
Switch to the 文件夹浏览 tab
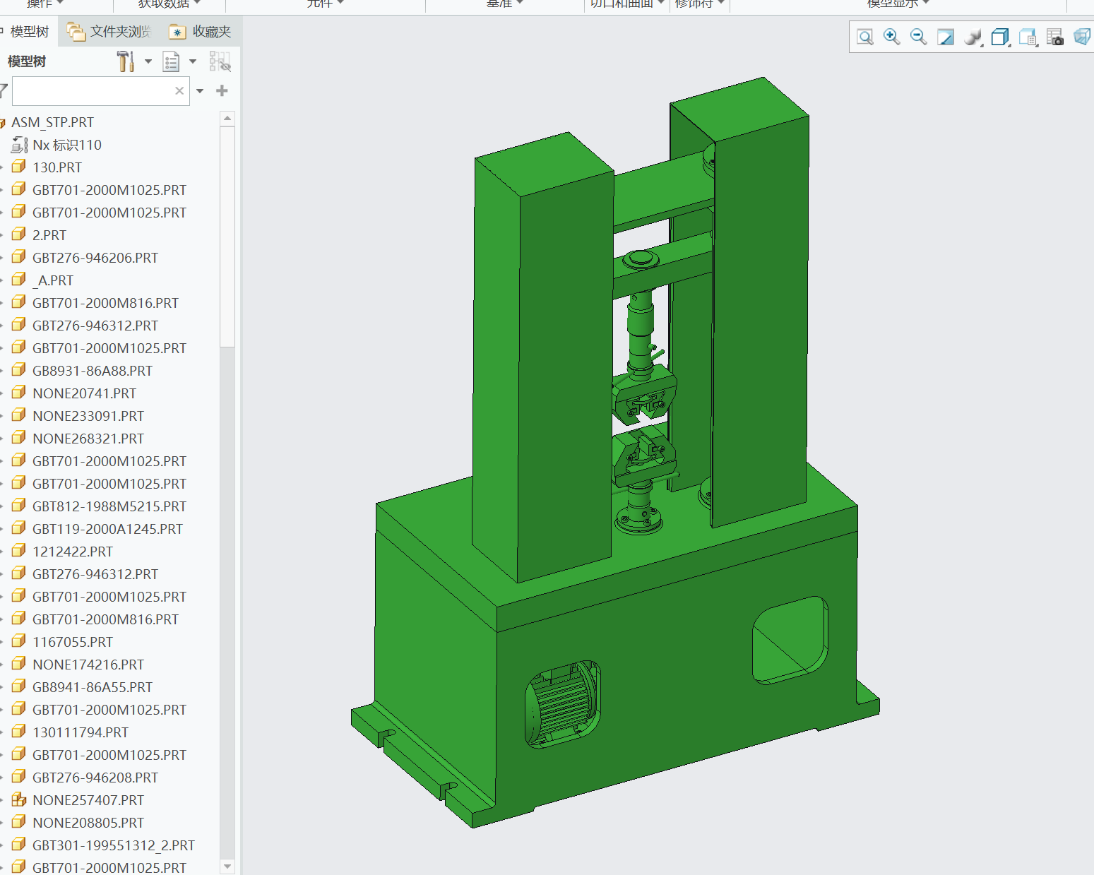(109, 32)
